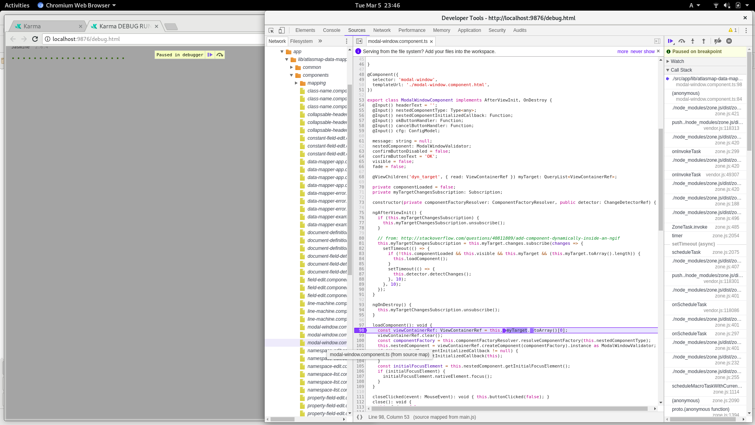
Task: Resume script execution in the debugger toolbar
Action: click(670, 41)
